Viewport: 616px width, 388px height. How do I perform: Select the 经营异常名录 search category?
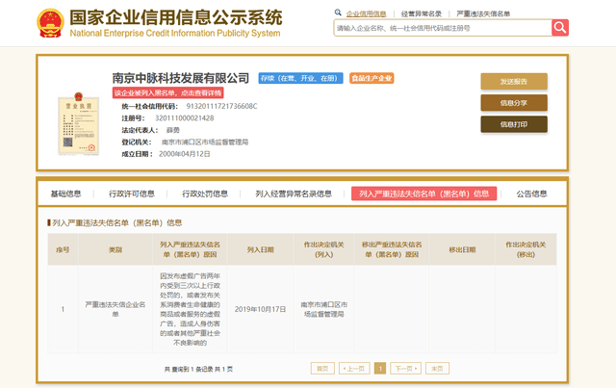pos(421,13)
